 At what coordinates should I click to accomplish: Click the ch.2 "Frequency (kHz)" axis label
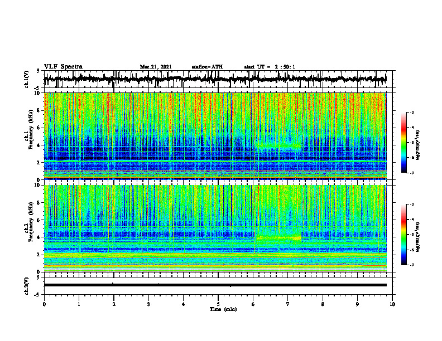[31, 222]
